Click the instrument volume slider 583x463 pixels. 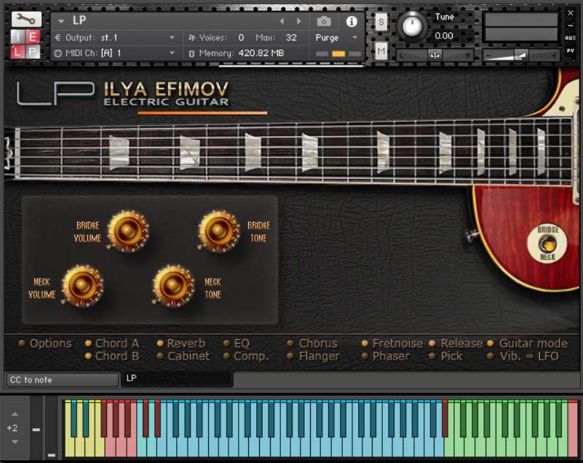coord(521,55)
